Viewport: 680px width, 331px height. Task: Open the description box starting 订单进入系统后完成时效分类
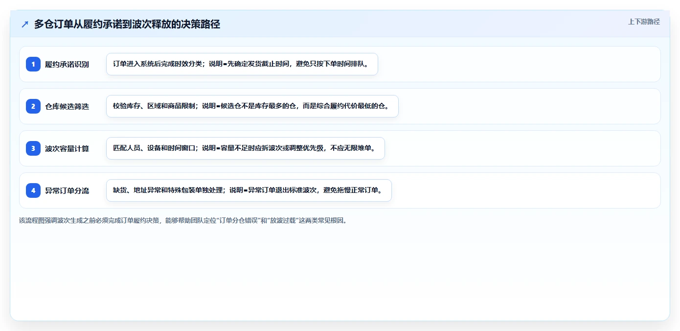242,64
